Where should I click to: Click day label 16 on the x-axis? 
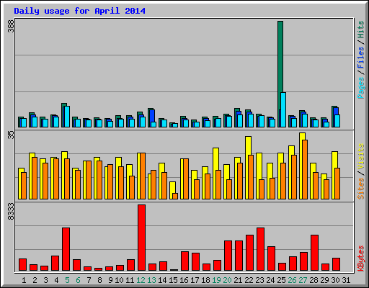point(184,280)
